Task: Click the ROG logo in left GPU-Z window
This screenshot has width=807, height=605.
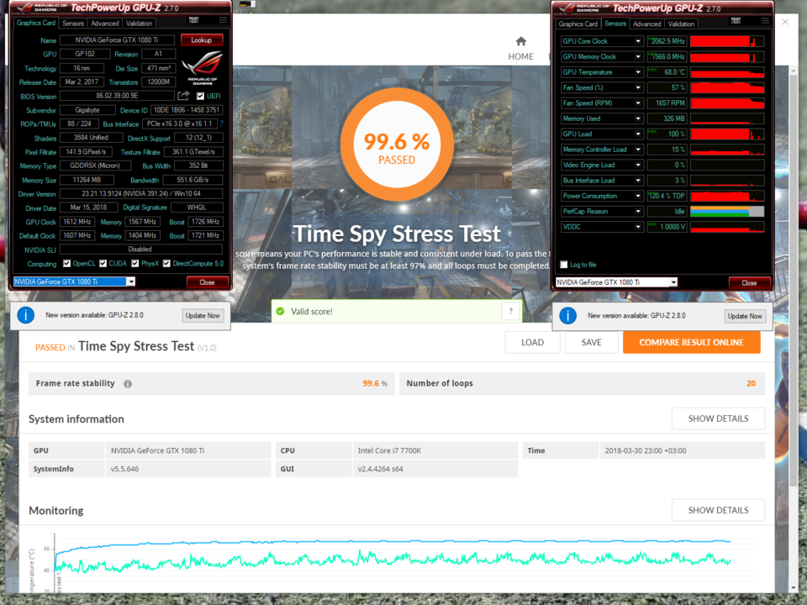Action: [203, 68]
